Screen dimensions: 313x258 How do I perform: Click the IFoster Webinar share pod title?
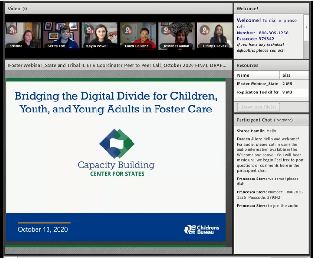pyautogui.click(x=117, y=65)
